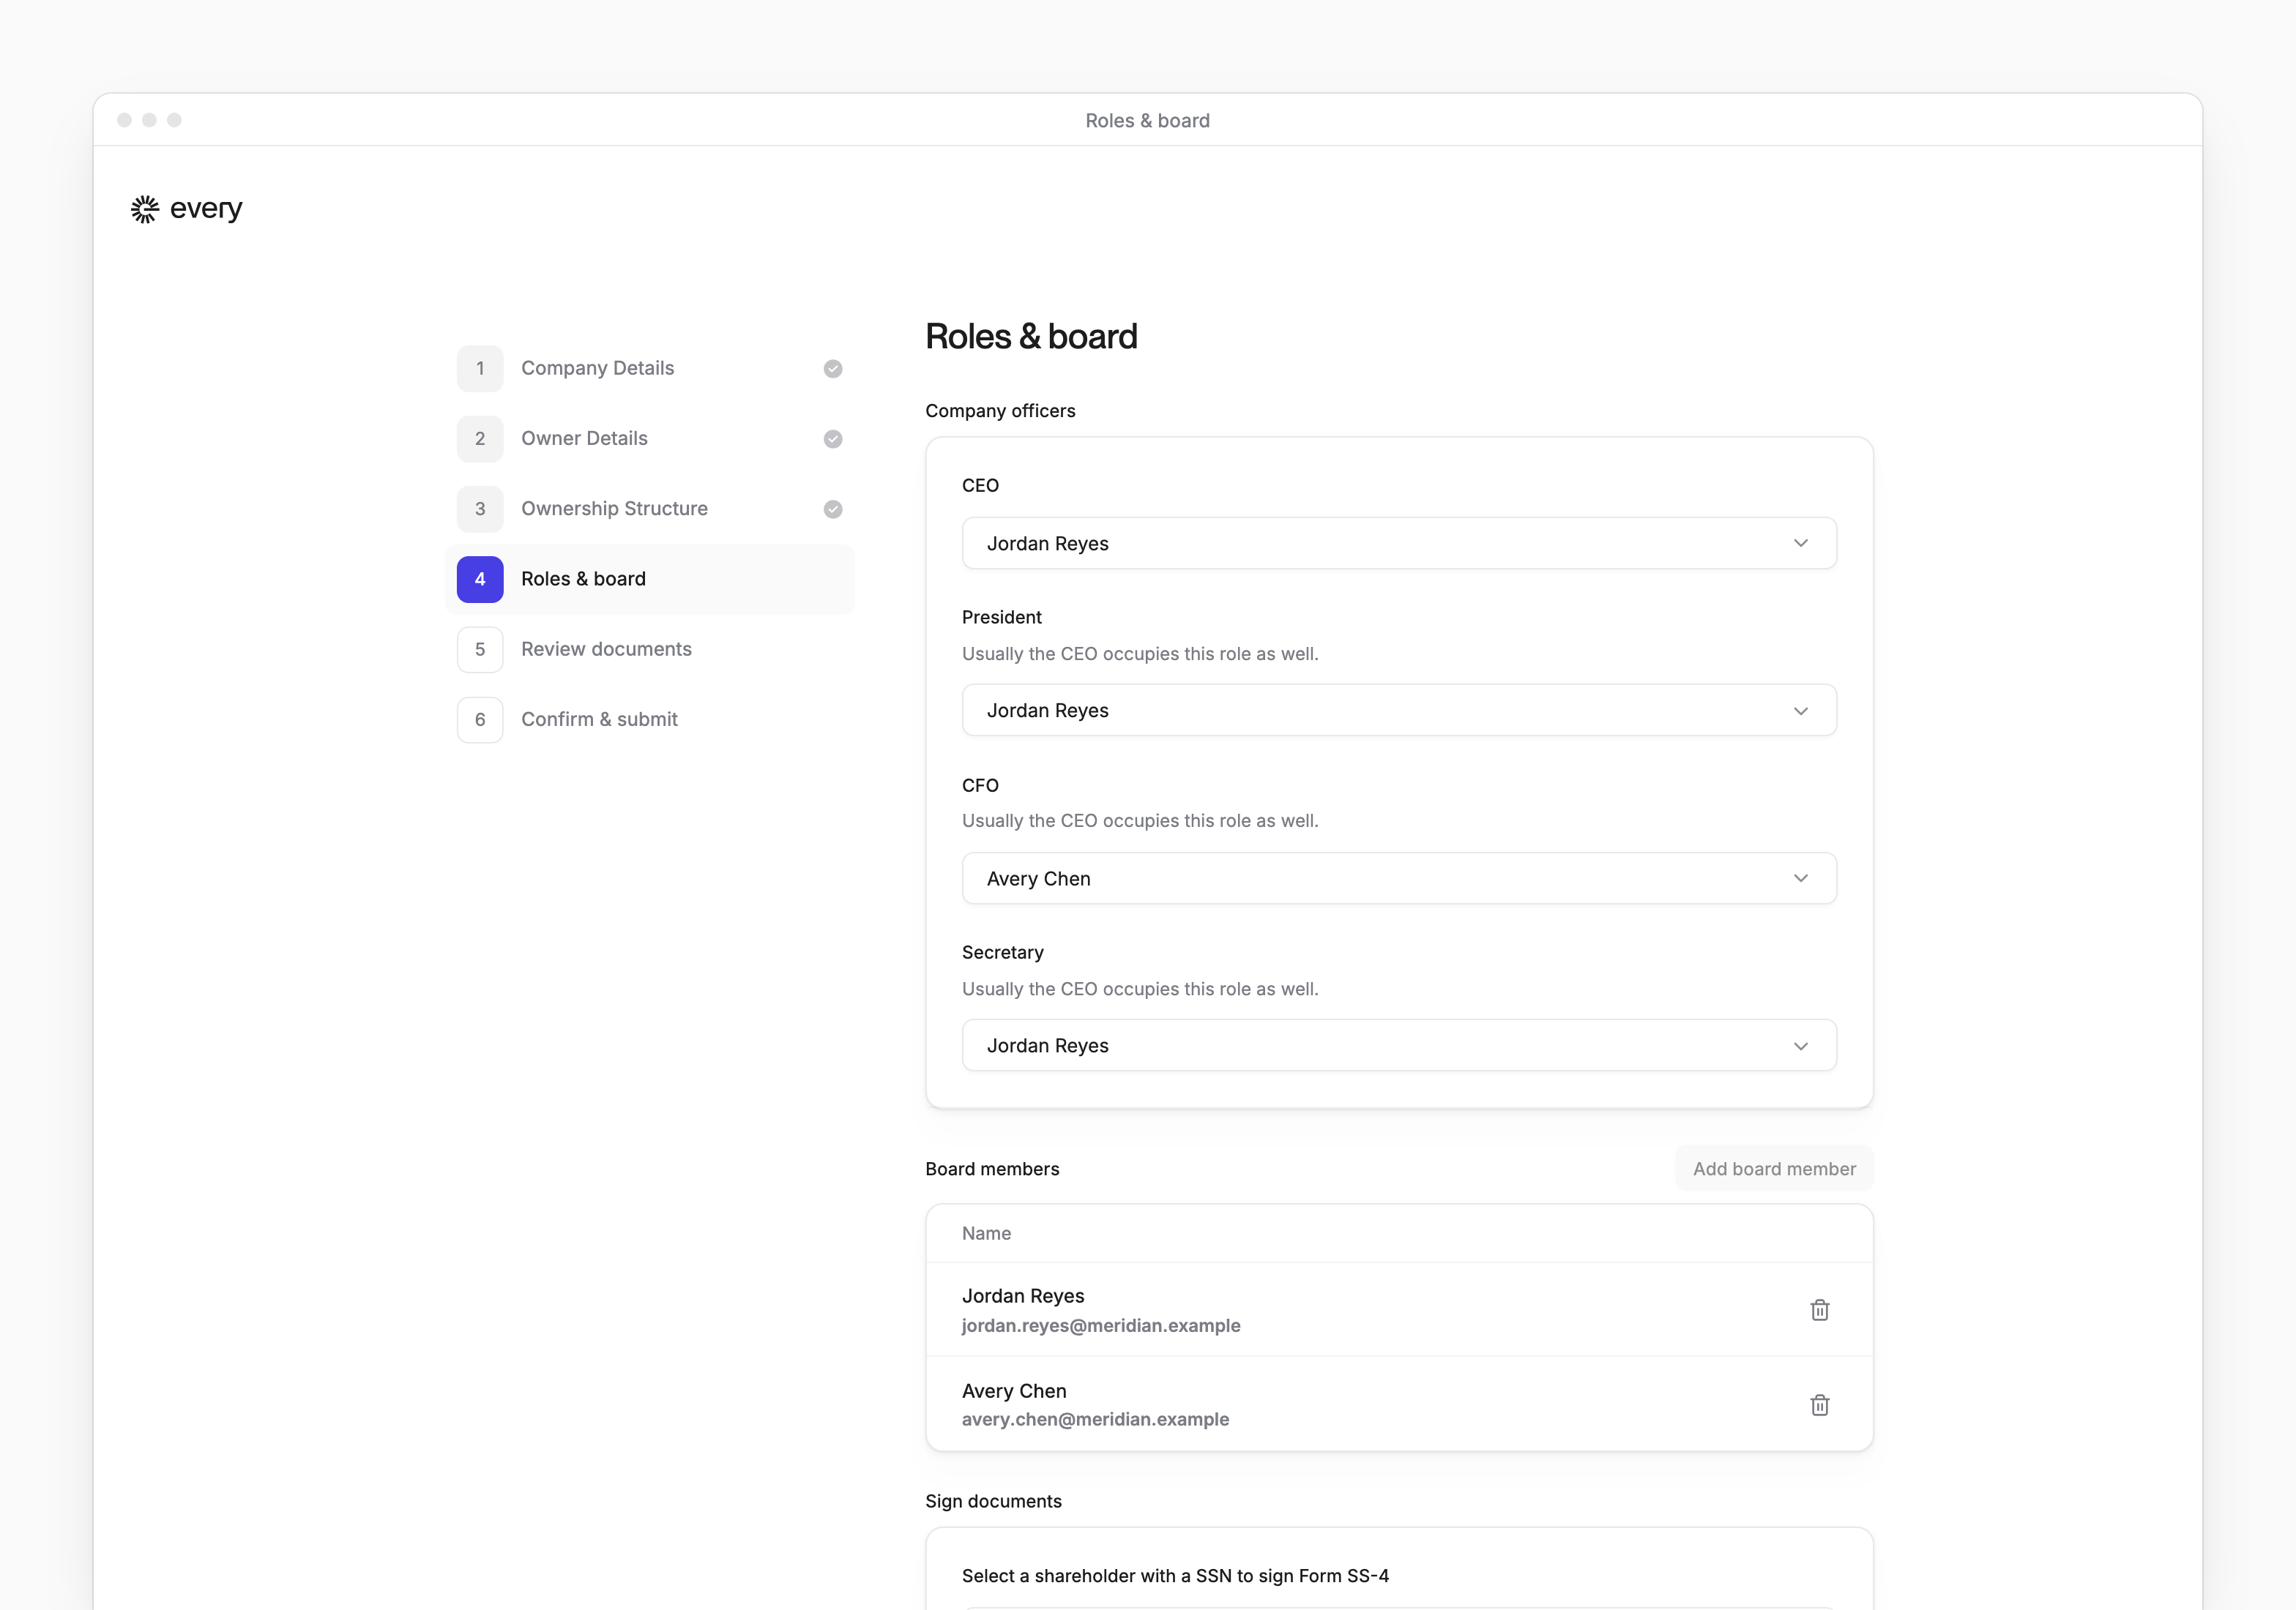This screenshot has width=2296, height=1610.
Task: Click jordan.reyes@meridian.example email
Action: (1100, 1325)
